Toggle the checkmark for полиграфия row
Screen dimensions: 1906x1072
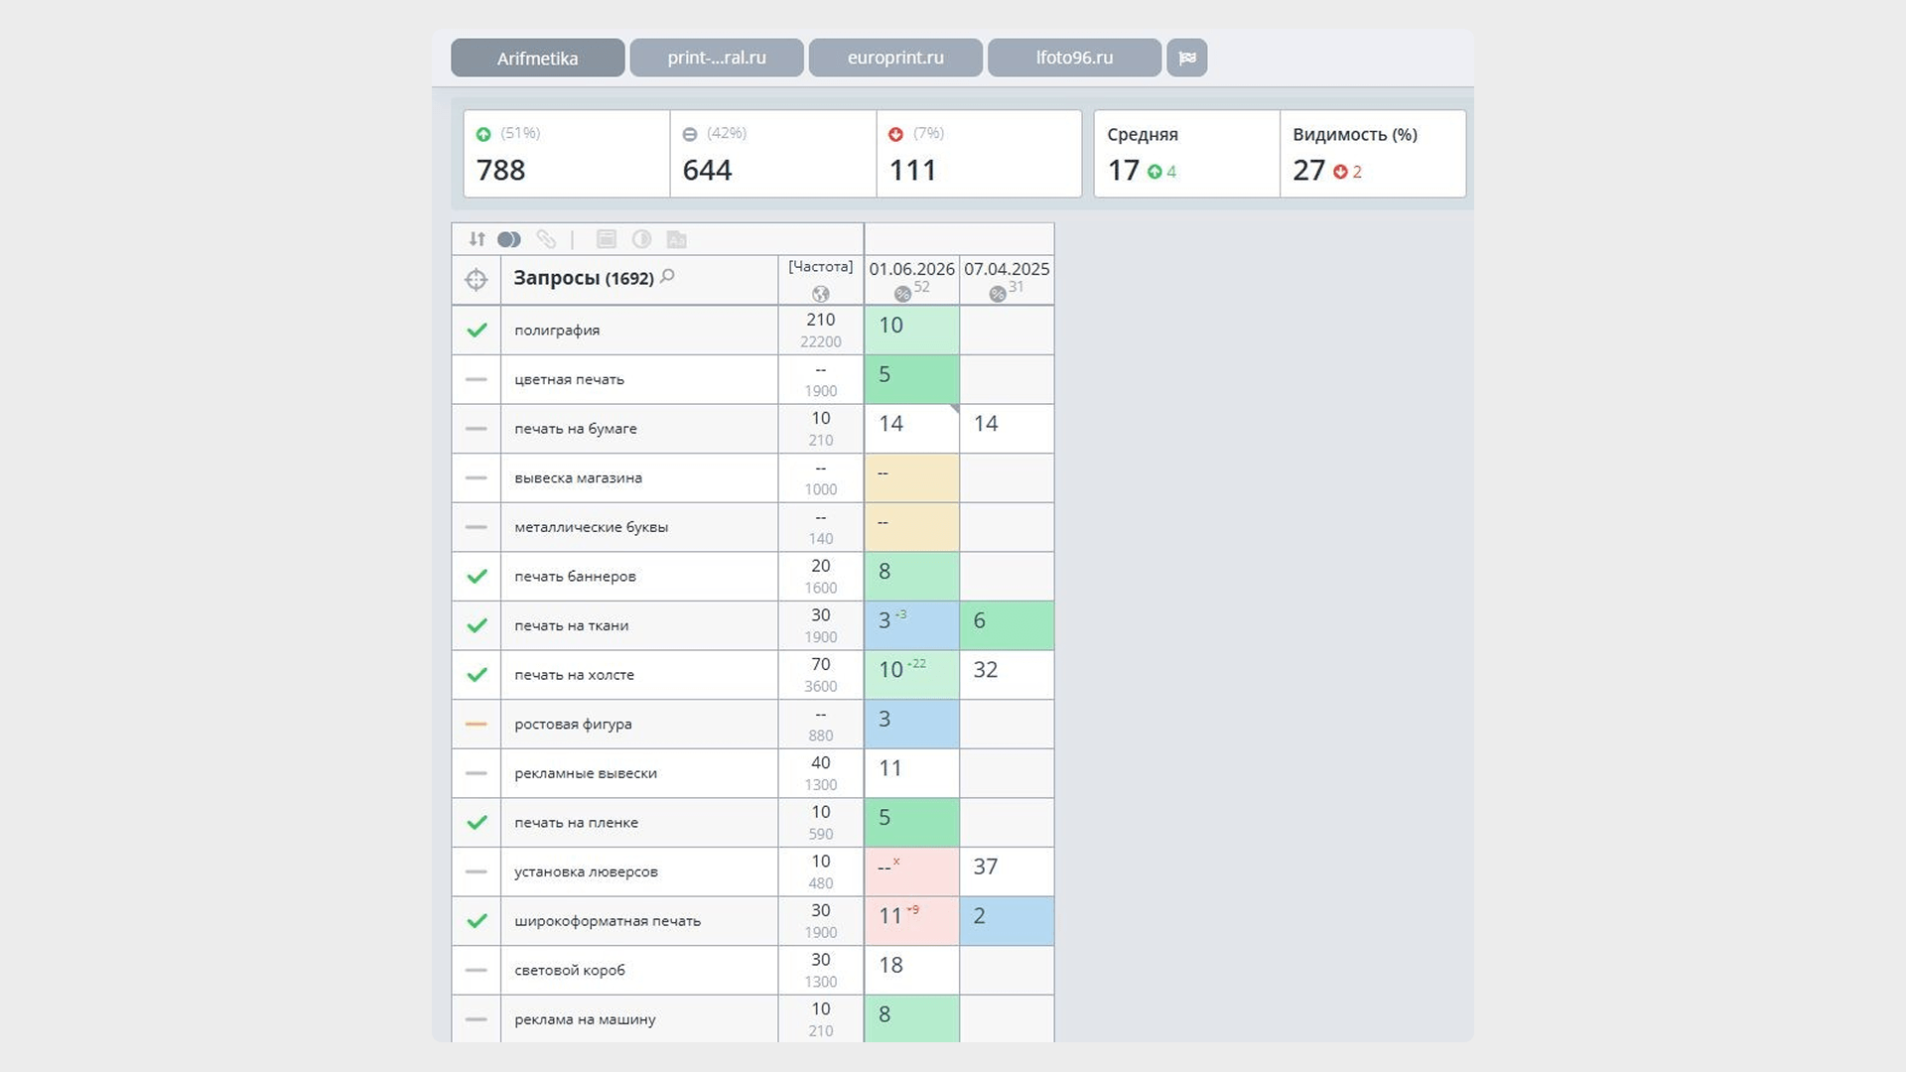[x=476, y=331]
